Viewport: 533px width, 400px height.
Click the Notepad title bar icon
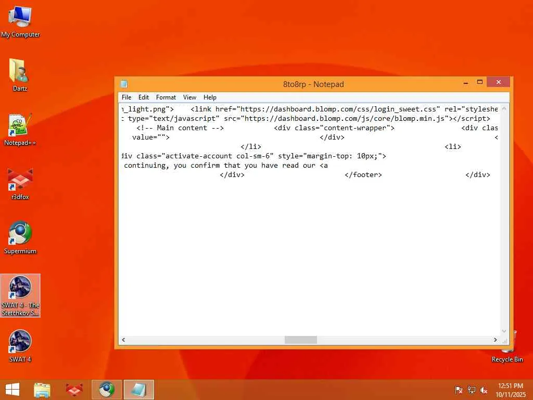coord(124,84)
